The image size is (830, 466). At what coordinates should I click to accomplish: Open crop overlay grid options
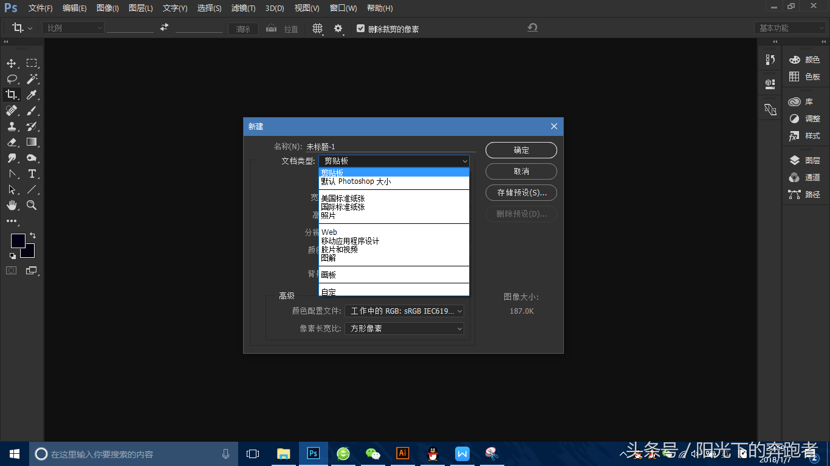tap(318, 29)
